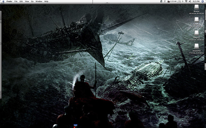Click the 9:23 PM menu bar clock

(x=196, y=1)
